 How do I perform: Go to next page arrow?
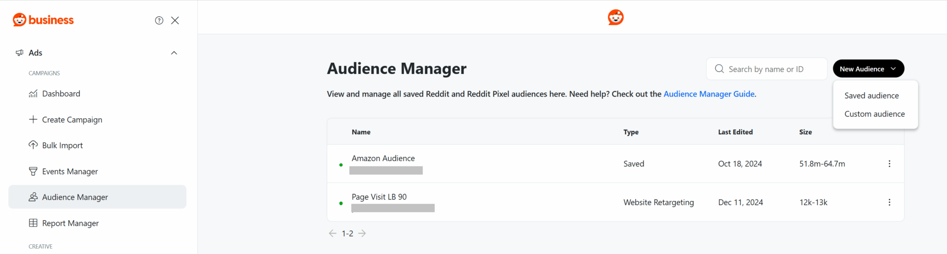pos(362,233)
